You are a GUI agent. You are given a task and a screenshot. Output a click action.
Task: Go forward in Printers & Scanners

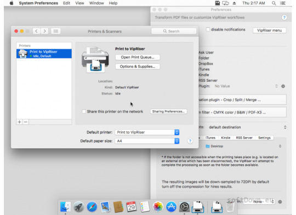44,31
